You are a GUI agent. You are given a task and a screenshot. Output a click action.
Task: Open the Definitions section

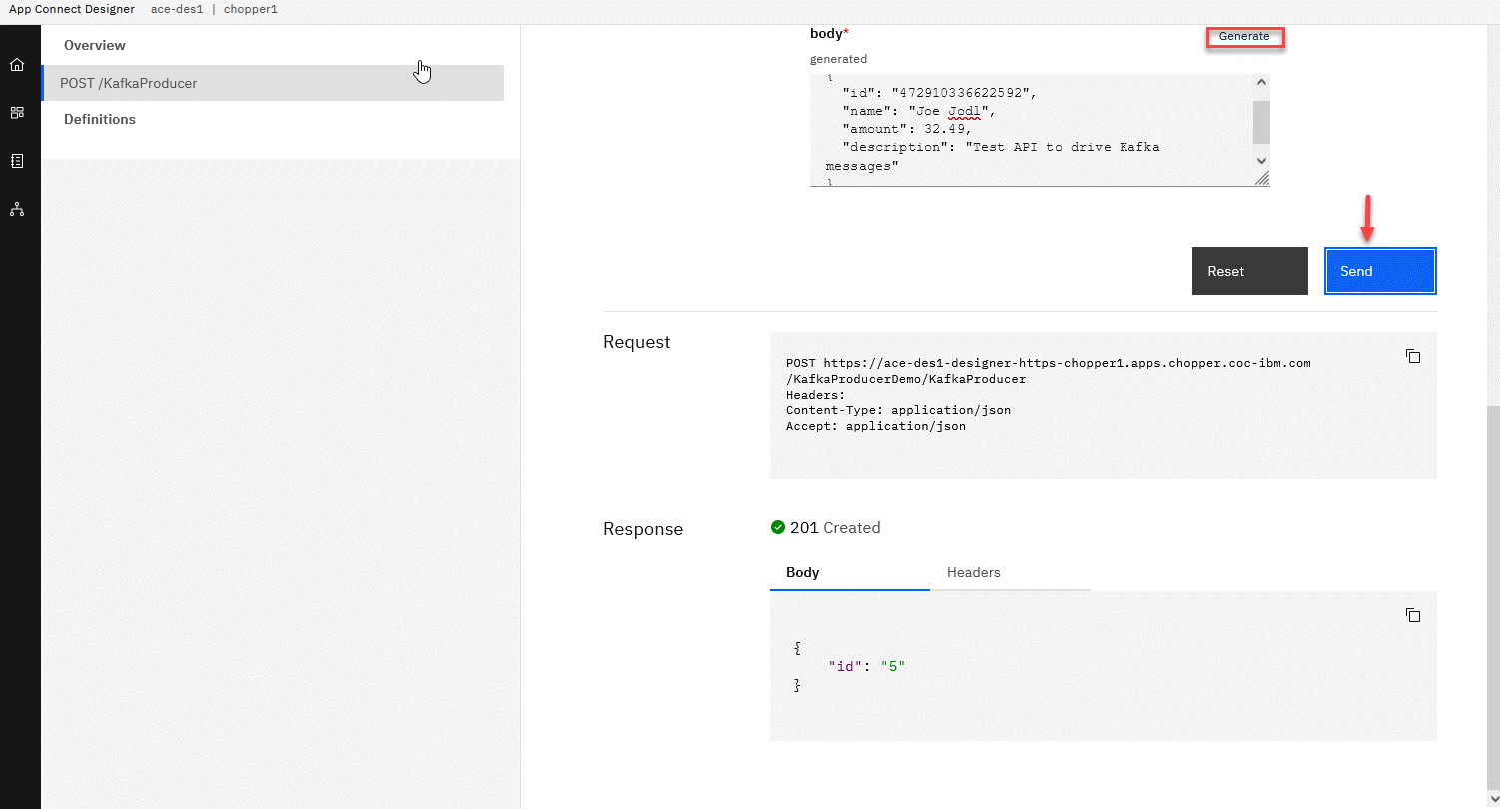click(100, 119)
